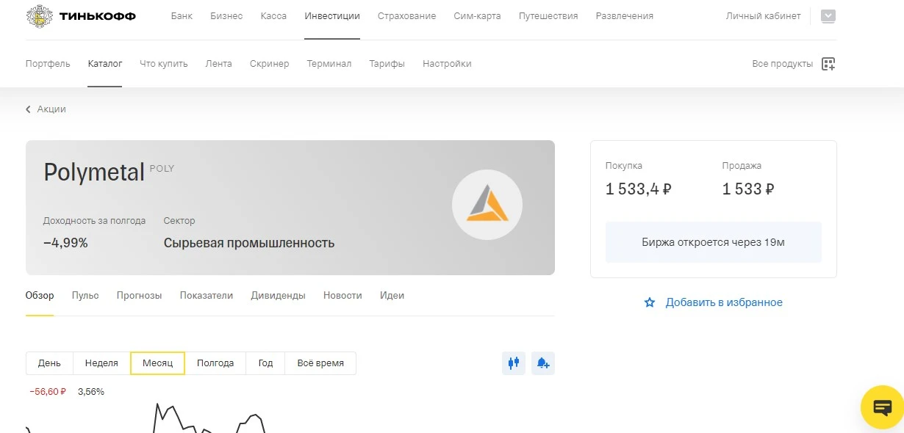Set chart period to Полгода
The image size is (904, 433).
point(215,363)
